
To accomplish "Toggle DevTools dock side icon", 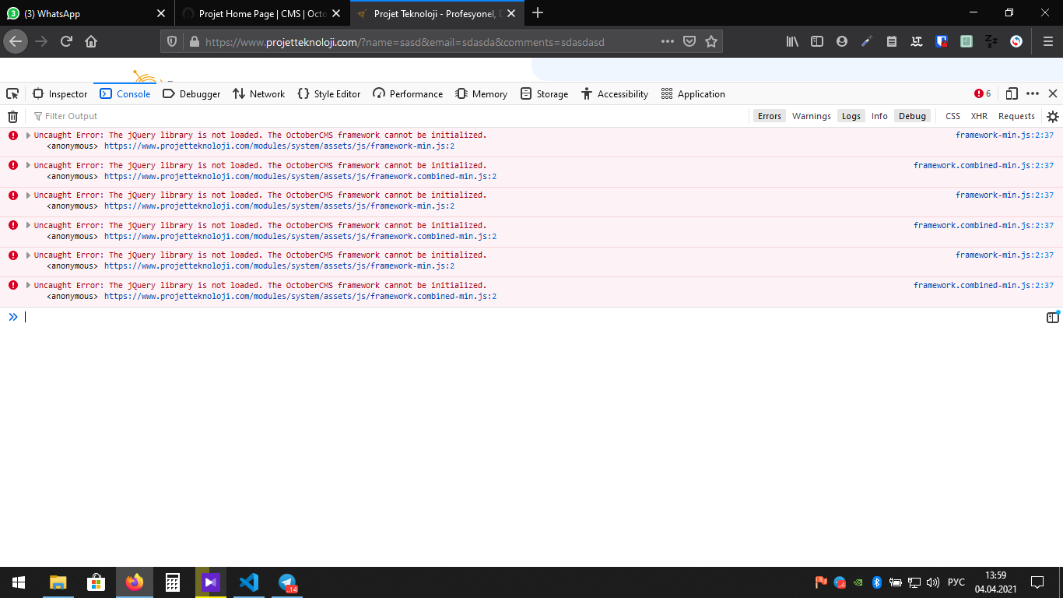I will (1012, 93).
